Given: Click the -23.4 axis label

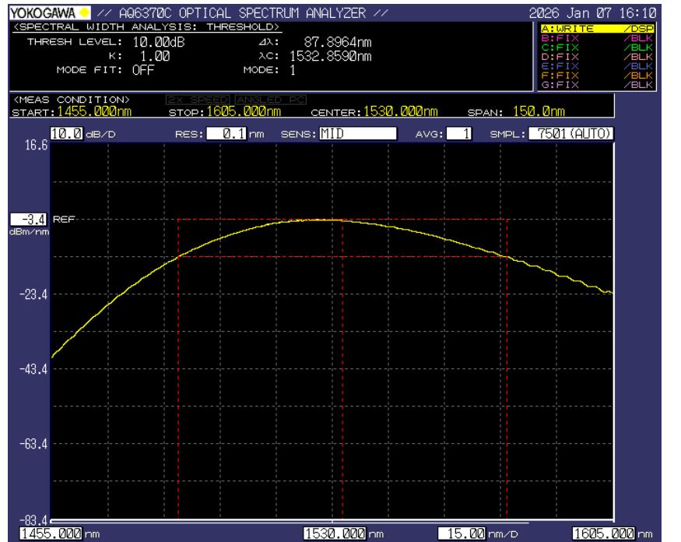Looking at the screenshot, I should pos(33,294).
